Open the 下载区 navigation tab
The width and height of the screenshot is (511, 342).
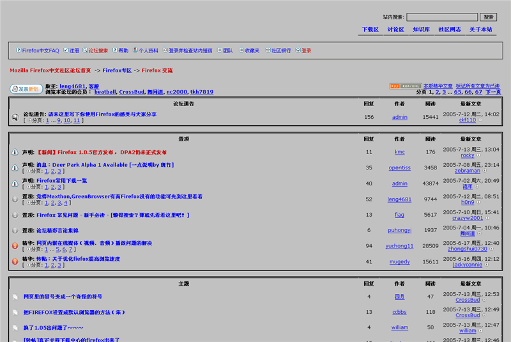pos(370,29)
